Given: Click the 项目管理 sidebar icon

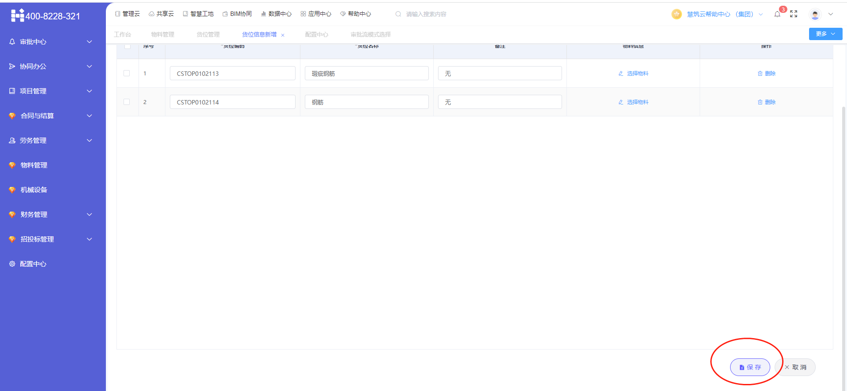Looking at the screenshot, I should pos(12,91).
